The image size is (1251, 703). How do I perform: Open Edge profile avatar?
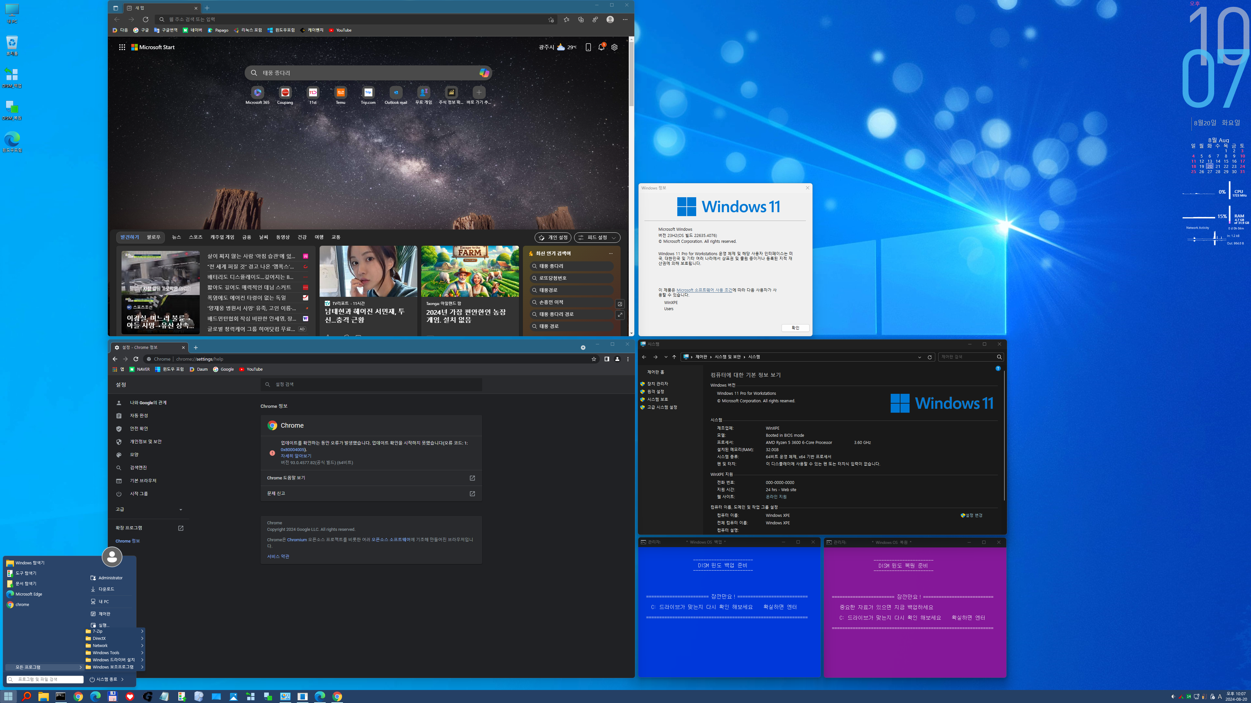coord(610,20)
